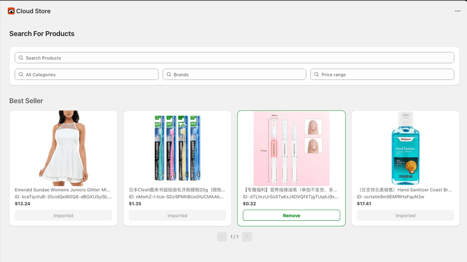Click the $17.41 price
Viewport: 467px width, 262px height.
point(364,204)
